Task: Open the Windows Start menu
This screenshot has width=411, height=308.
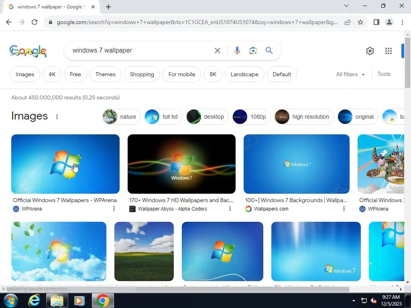Action: (x=10, y=300)
